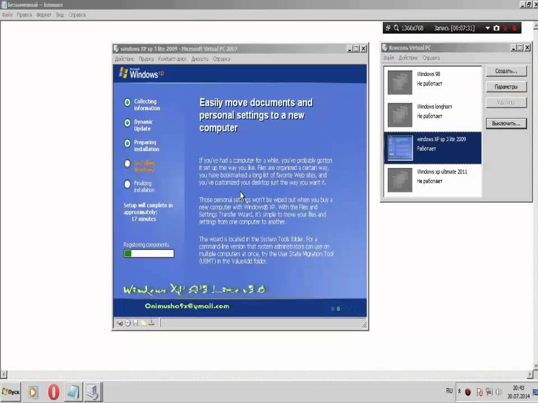Open the Дискета menu in Virtual PC

tap(200, 59)
